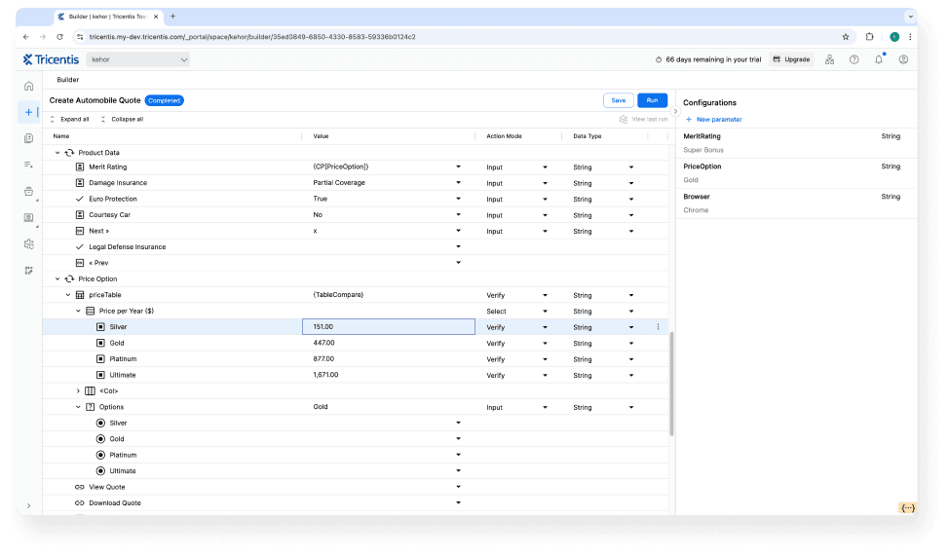Click the priceTable table icon
Viewport: 949px width, 555px height.
point(80,295)
